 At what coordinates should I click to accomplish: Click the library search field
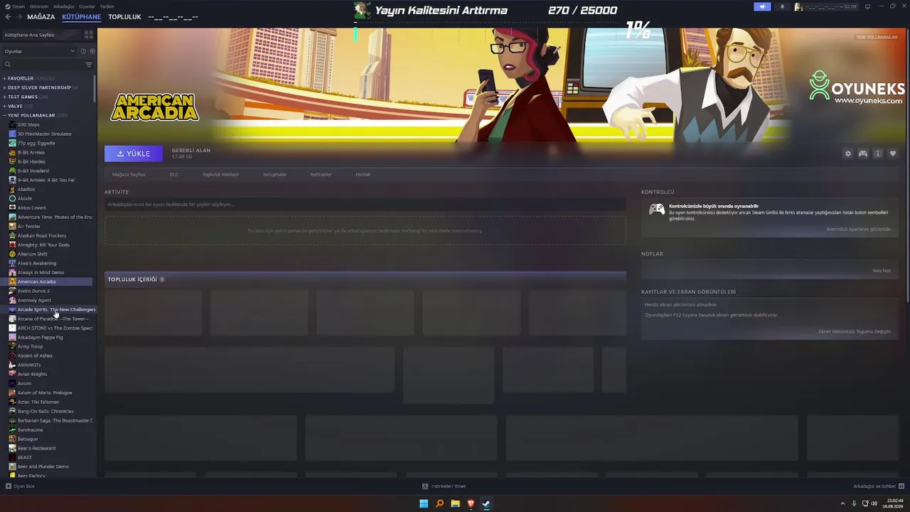point(43,65)
